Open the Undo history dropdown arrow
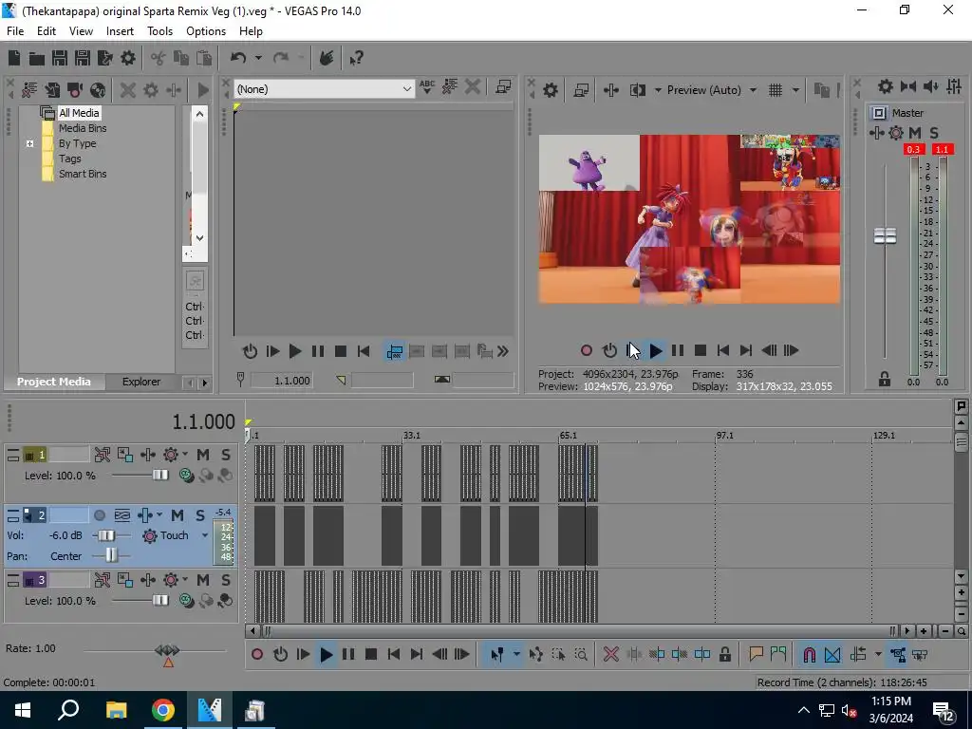Screen dimensions: 972x729 coord(258,58)
